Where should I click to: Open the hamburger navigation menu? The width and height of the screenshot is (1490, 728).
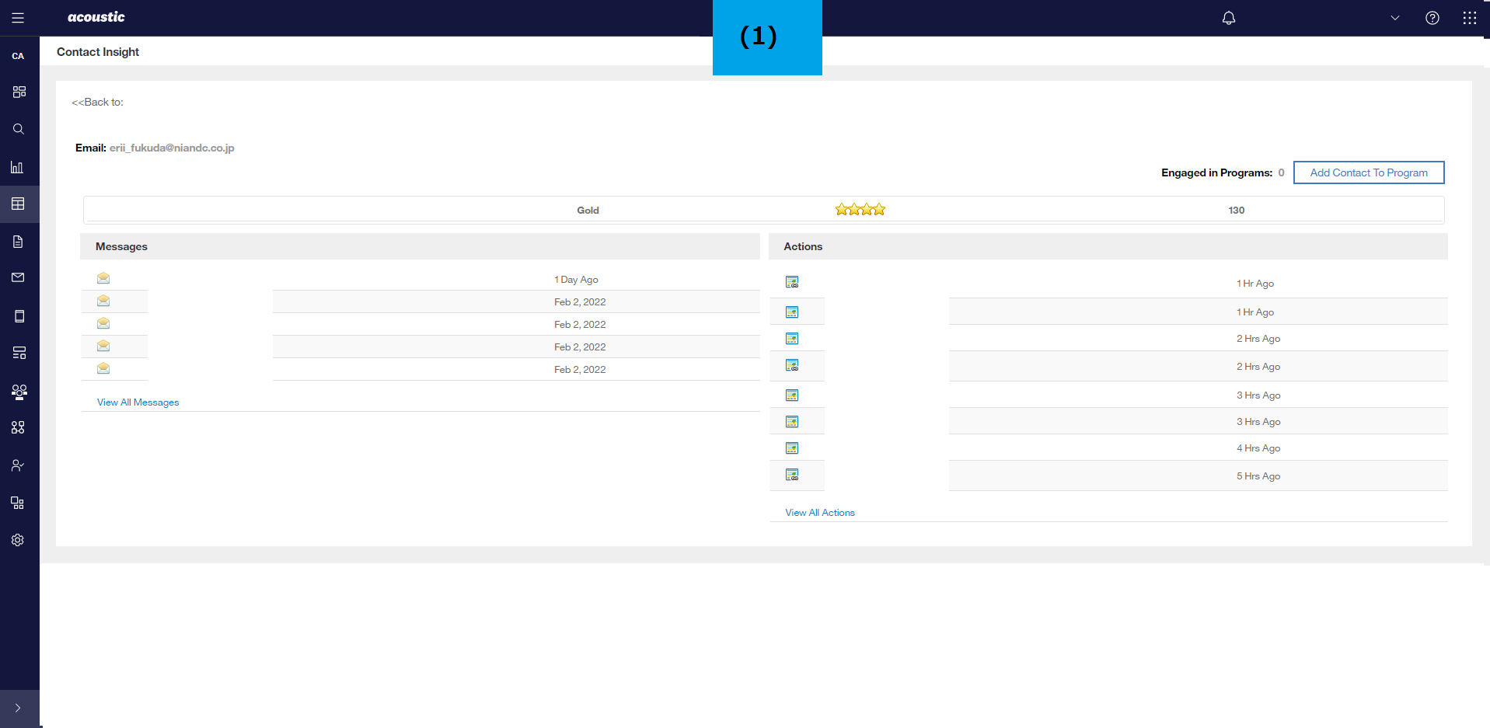point(18,18)
